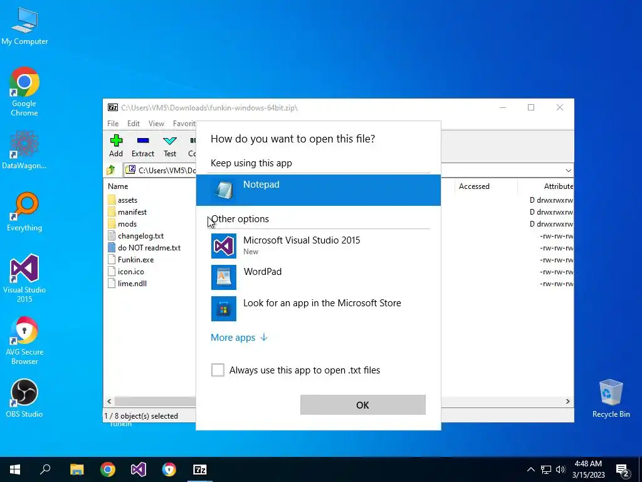Open notification center icon
This screenshot has height=482, width=642.
pos(623,469)
